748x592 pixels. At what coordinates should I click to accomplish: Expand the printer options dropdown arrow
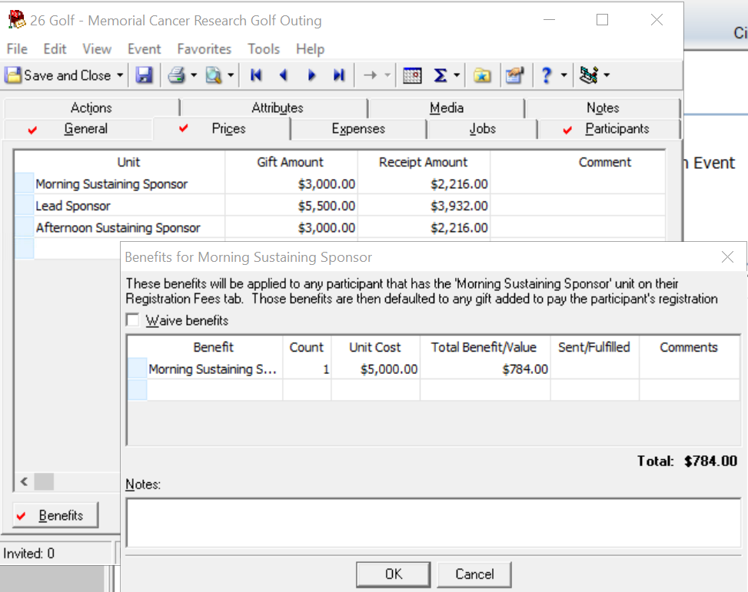(x=194, y=75)
